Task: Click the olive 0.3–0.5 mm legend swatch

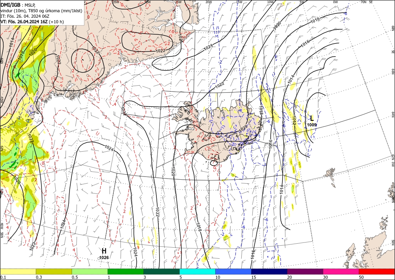Action: pos(54,271)
